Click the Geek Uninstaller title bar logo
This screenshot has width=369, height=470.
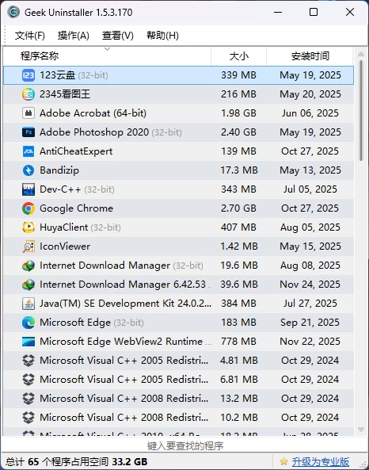tap(13, 13)
